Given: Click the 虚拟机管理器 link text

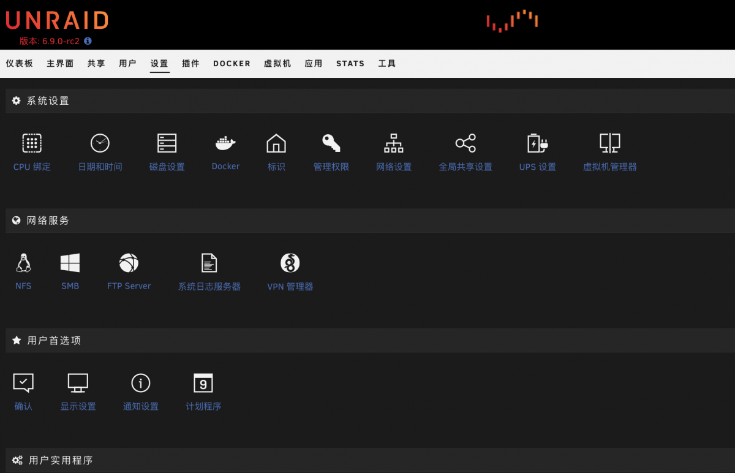Looking at the screenshot, I should click(x=610, y=167).
